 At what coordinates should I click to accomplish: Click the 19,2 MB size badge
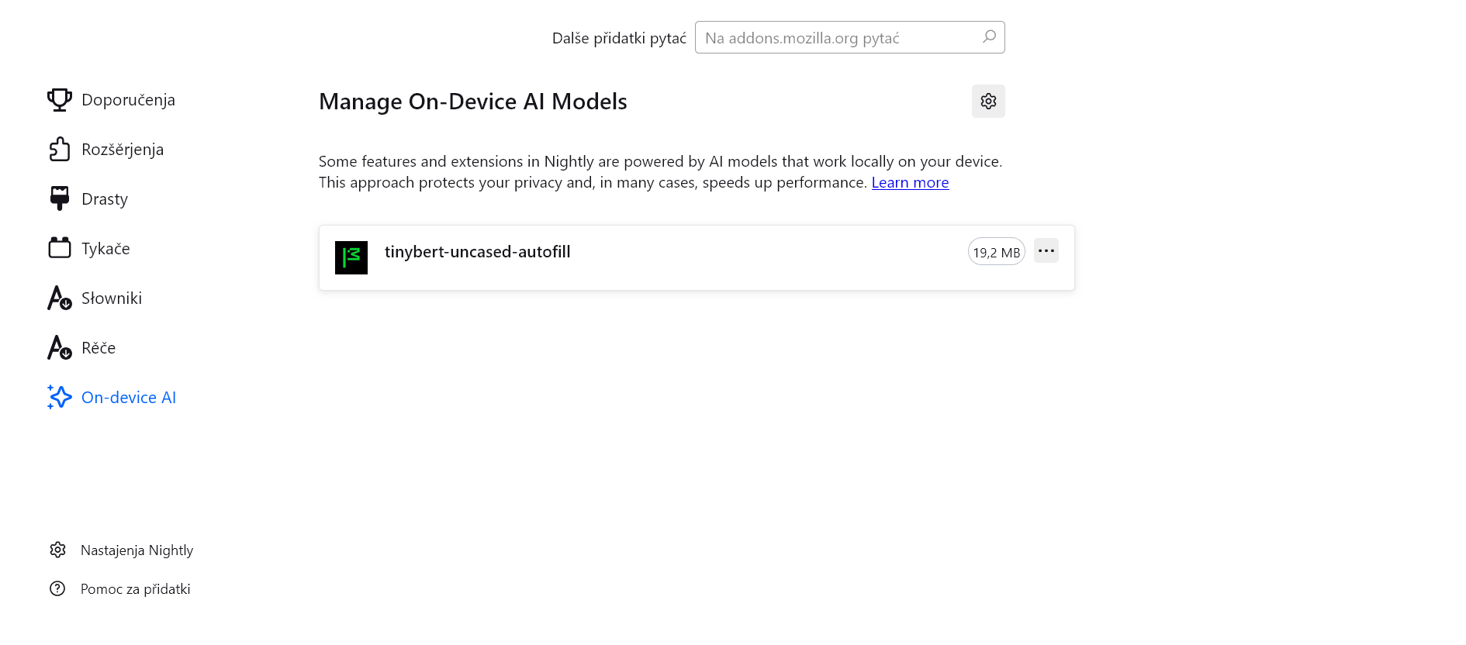point(996,252)
